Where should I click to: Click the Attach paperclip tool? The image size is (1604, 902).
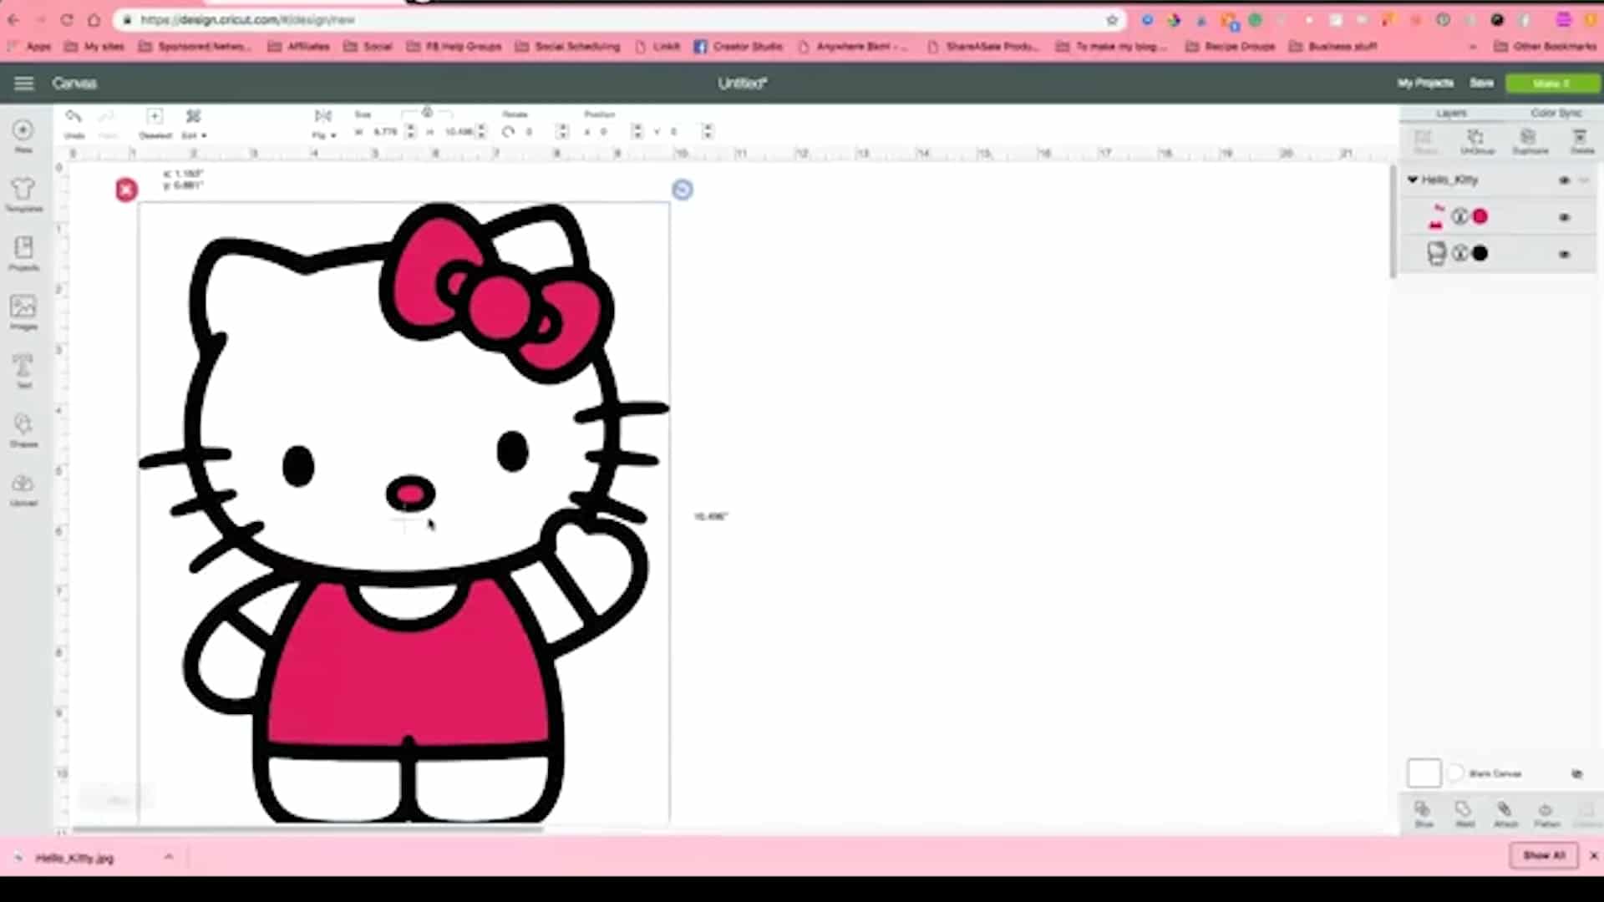tap(1505, 813)
